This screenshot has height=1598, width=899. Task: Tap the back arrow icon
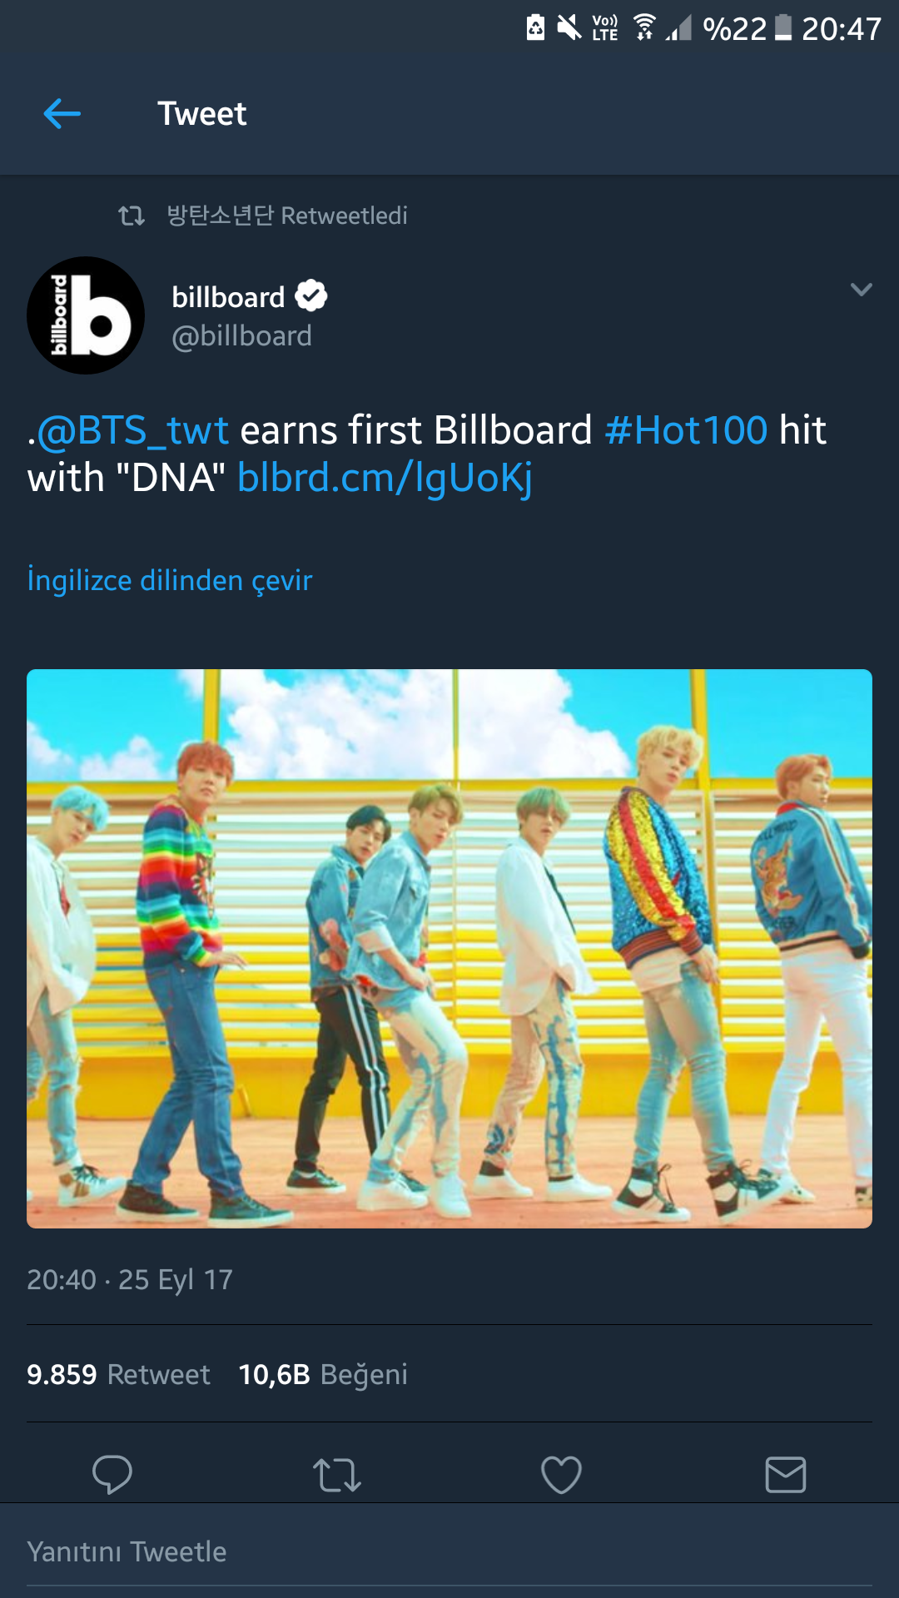click(62, 113)
